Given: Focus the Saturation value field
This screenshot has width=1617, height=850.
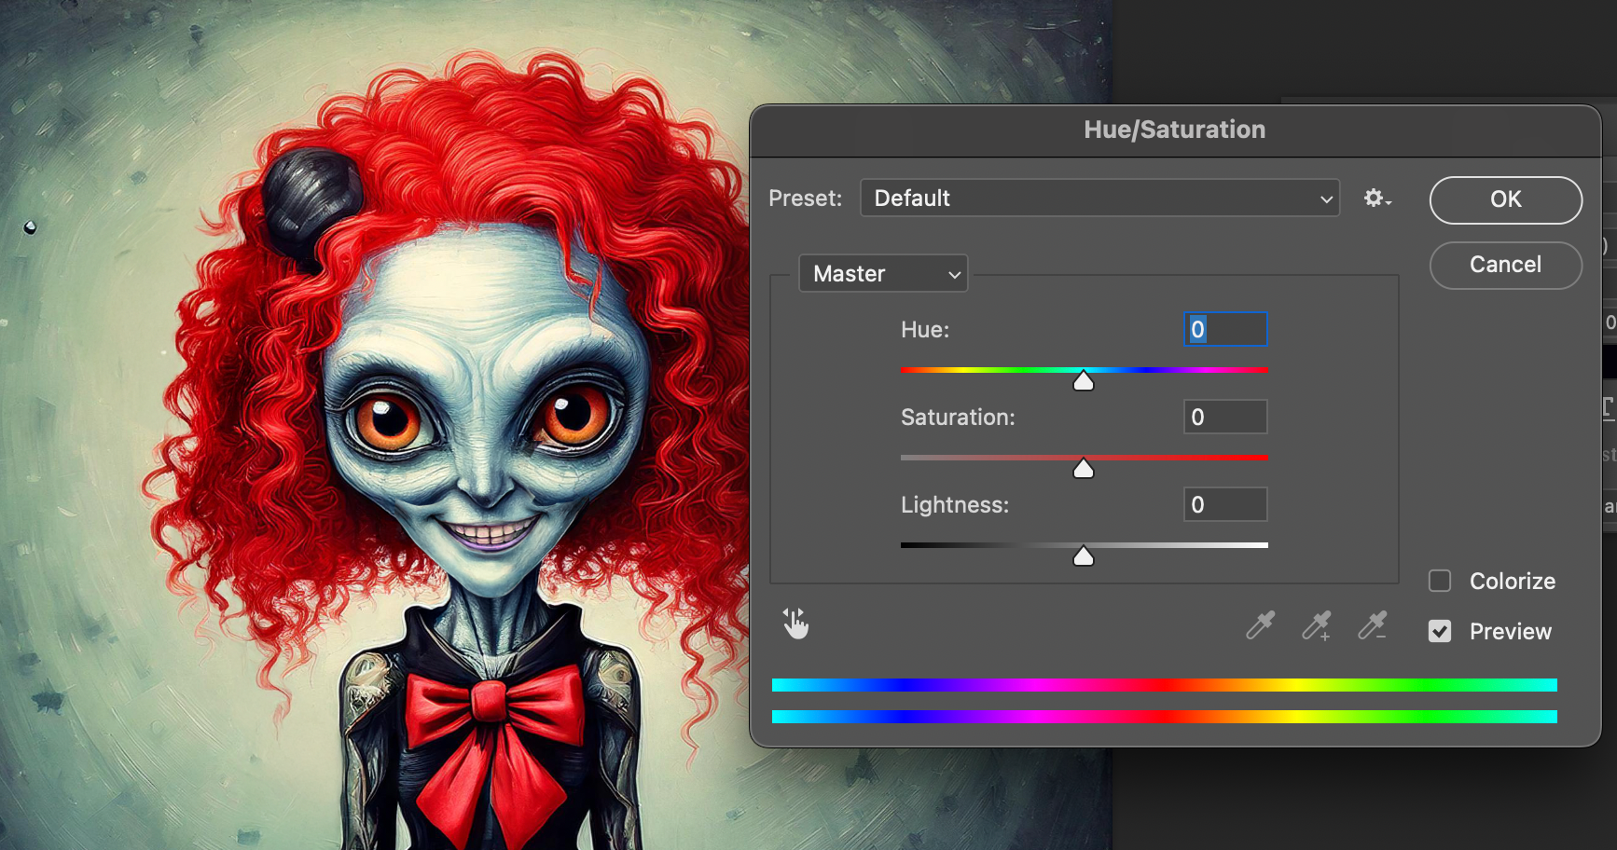Looking at the screenshot, I should pyautogui.click(x=1225, y=417).
